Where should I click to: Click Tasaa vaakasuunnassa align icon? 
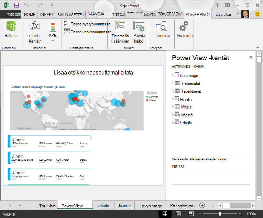[67, 31]
